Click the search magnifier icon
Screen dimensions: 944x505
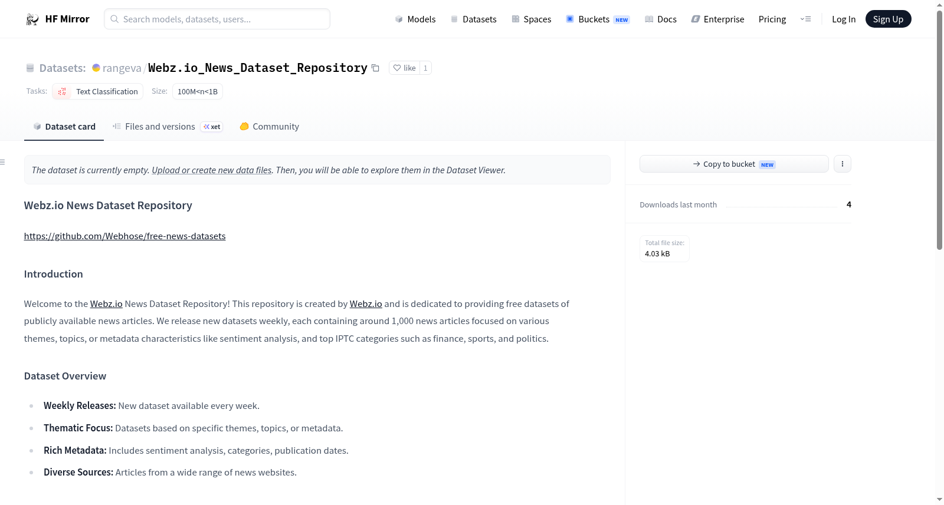click(114, 19)
